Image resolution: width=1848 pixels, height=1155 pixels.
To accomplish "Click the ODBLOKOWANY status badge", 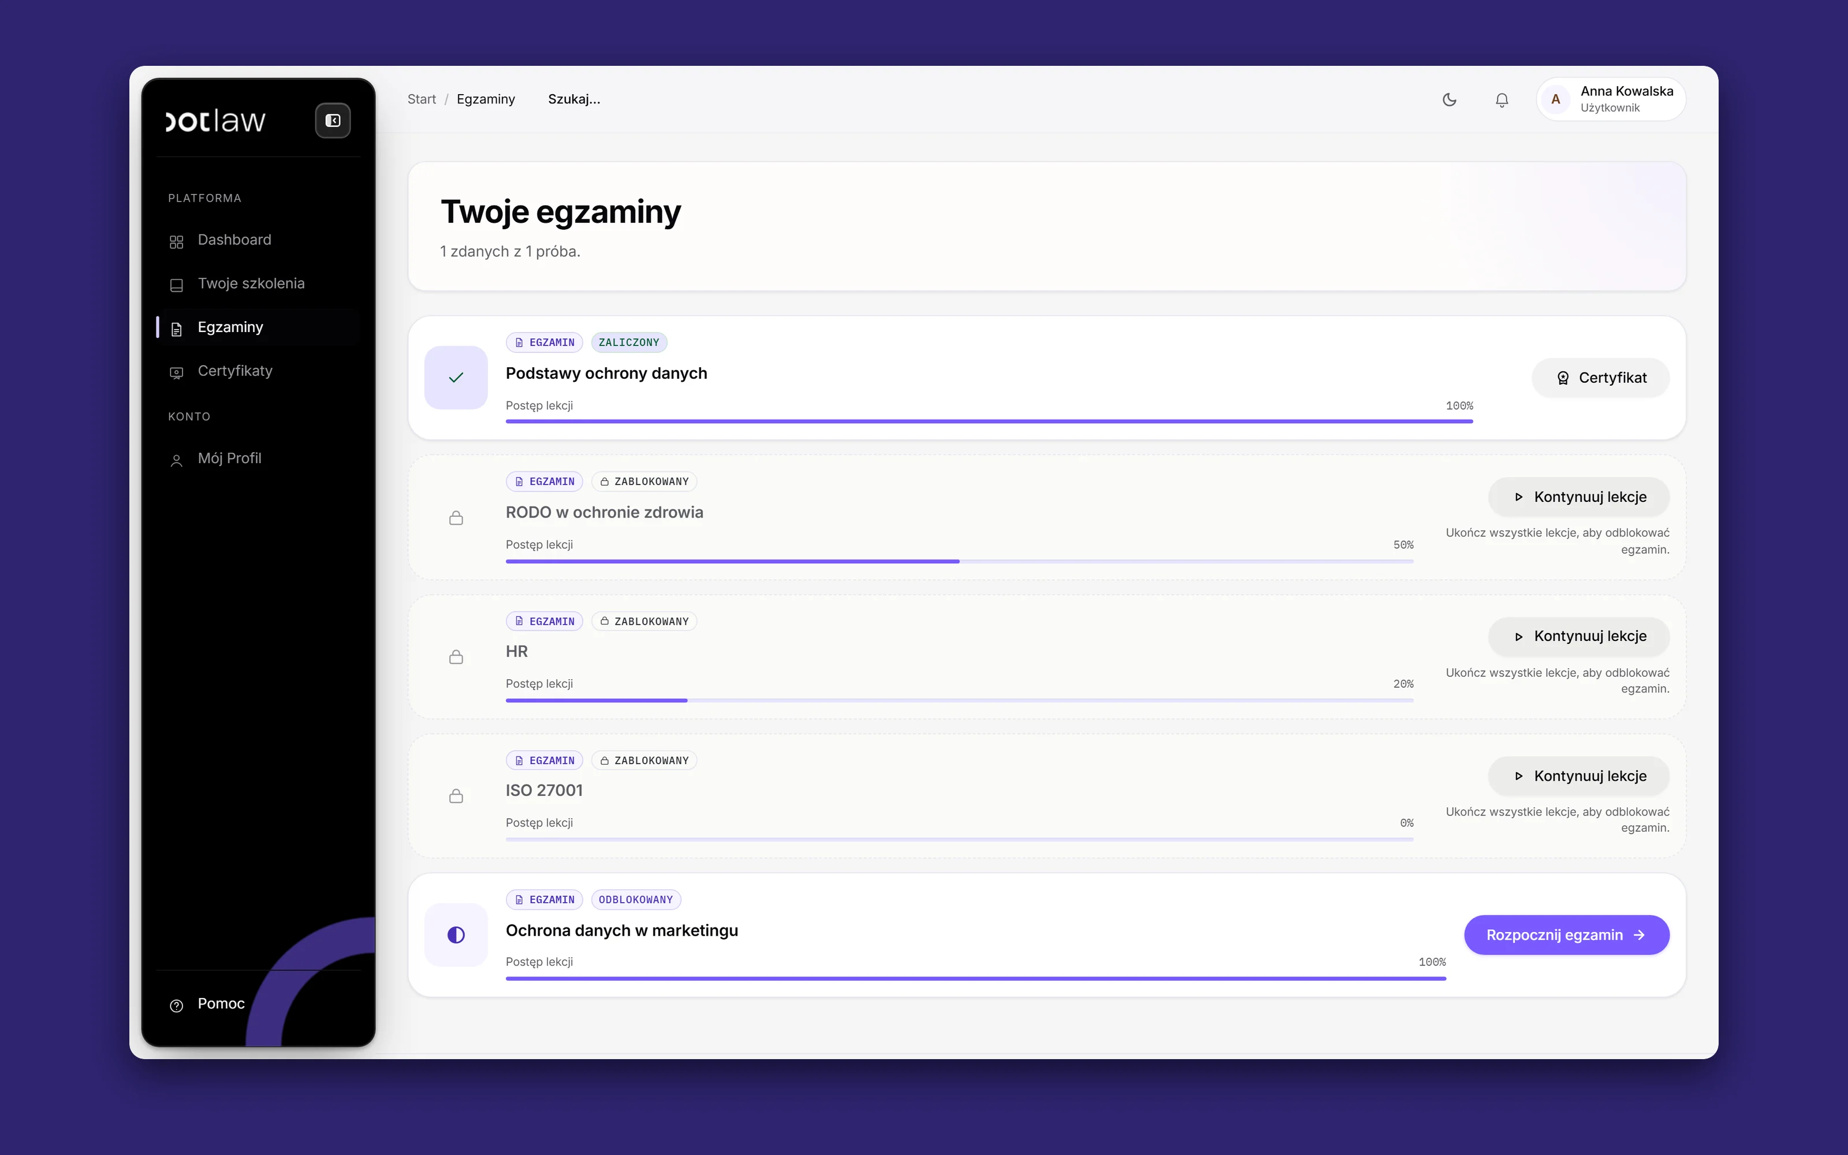I will point(635,900).
